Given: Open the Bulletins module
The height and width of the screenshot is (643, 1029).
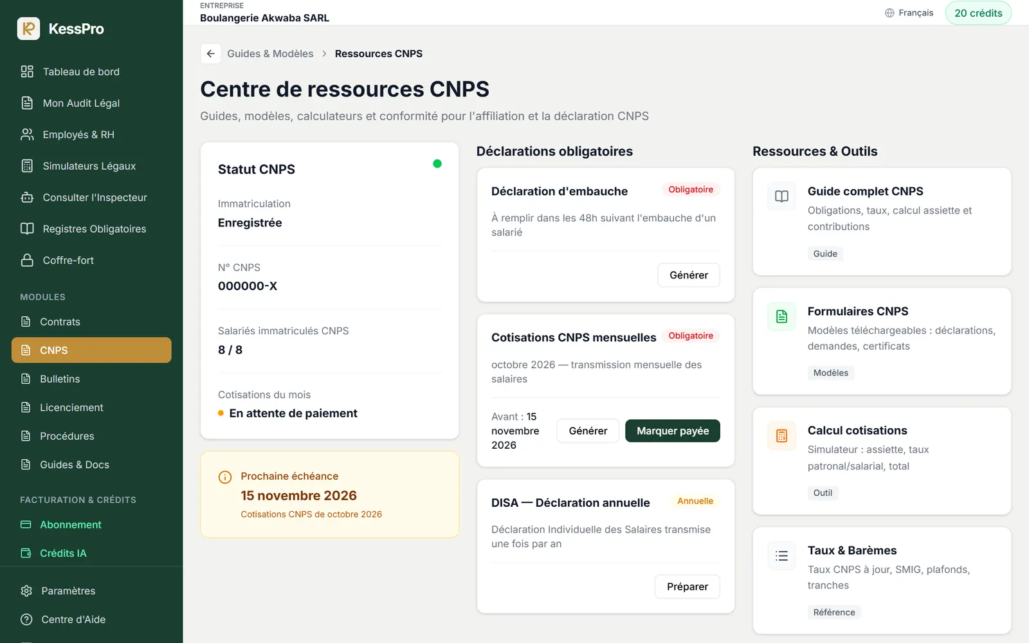Looking at the screenshot, I should coord(91,379).
